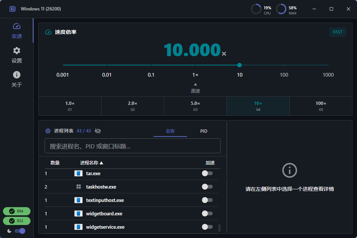Set slider to the 0.01 mark
The image size is (357, 238).
tap(107, 65)
